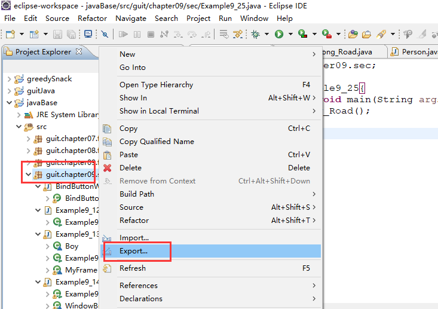
Task: Expand guit.chapter07 package
Action: pos(29,139)
